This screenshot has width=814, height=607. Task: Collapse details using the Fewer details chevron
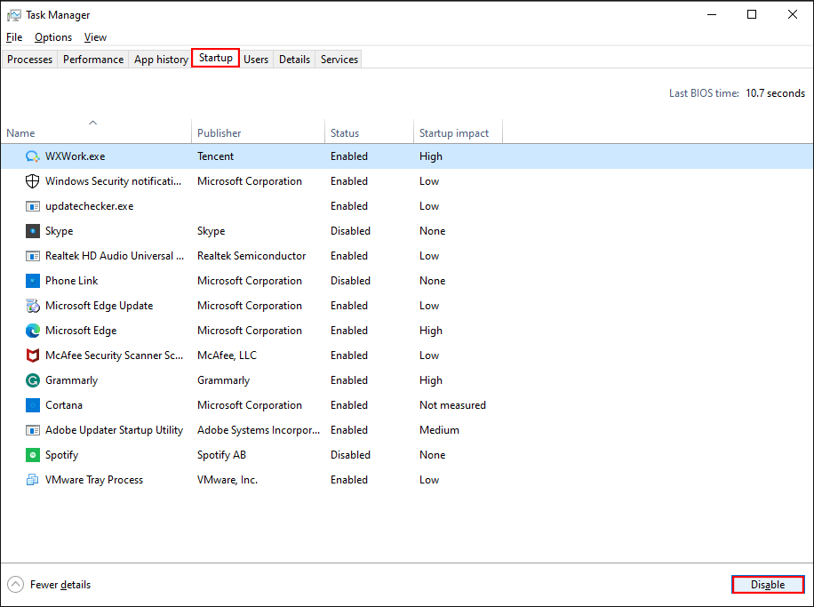click(x=14, y=584)
